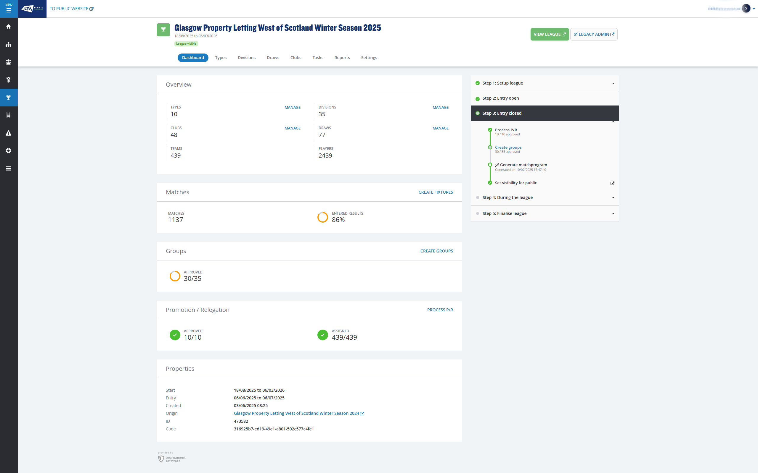This screenshot has width=758, height=473.
Task: Click the warning triangle sidebar icon
Action: coord(9,133)
